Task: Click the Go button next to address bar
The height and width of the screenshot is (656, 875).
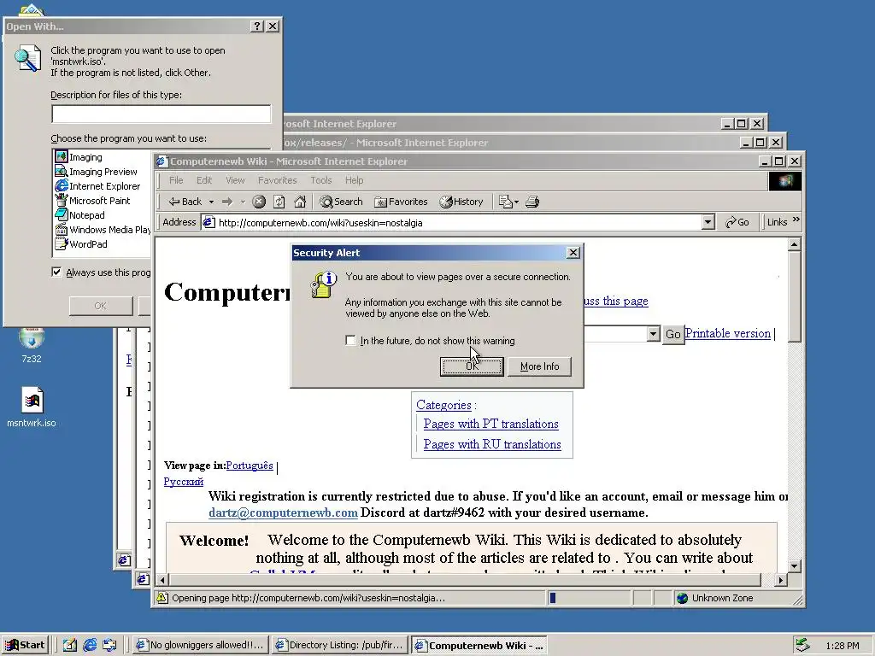Action: pos(737,222)
